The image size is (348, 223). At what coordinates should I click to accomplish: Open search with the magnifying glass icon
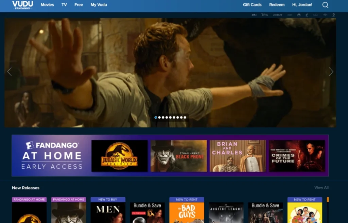pyautogui.click(x=325, y=5)
